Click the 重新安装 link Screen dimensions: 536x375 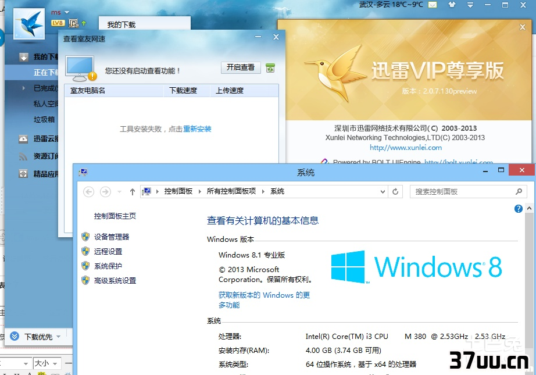[x=197, y=129]
